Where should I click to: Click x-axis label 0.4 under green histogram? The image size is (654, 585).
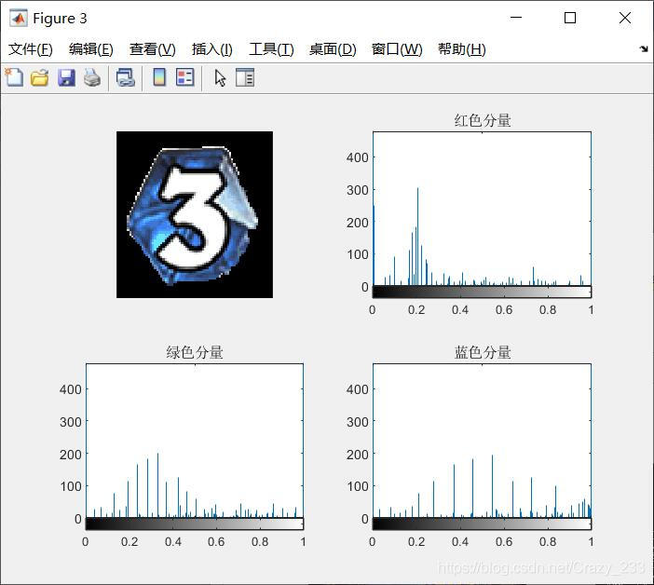(x=172, y=541)
